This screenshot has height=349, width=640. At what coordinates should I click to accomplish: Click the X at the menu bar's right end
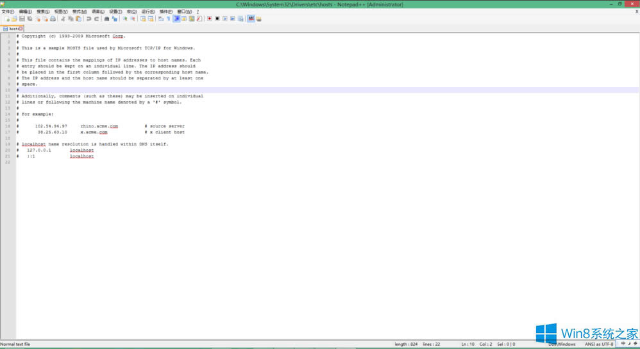(637, 12)
